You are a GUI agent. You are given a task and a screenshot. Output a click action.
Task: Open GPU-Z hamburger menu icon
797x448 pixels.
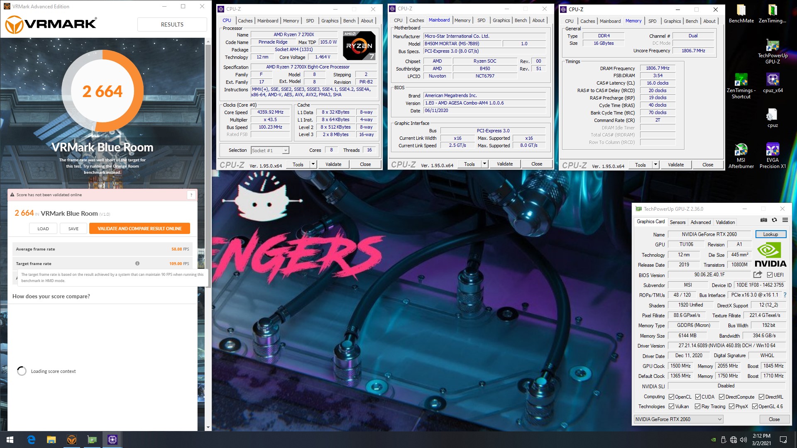click(785, 220)
